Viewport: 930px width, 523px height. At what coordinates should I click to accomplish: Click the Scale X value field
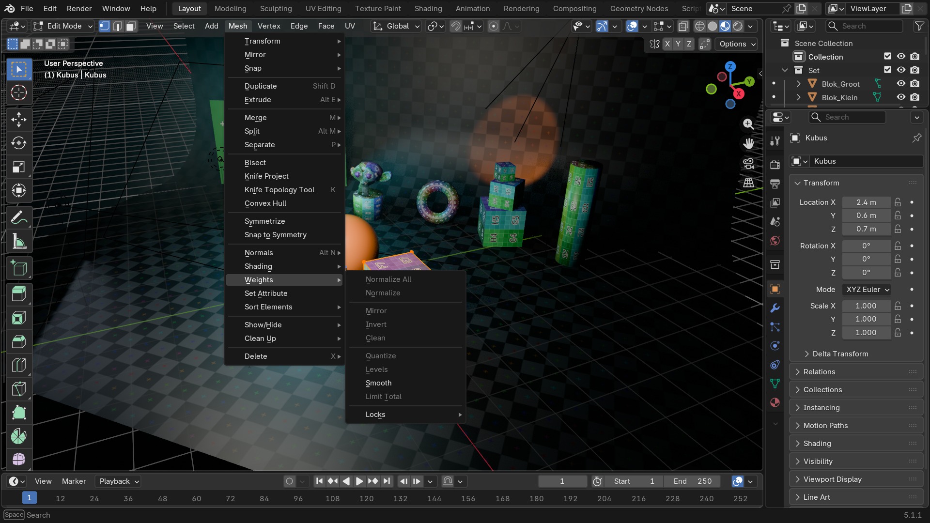[866, 306]
